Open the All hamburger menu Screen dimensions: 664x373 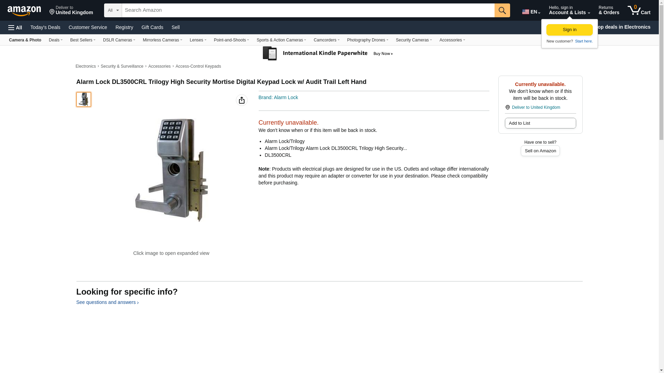tap(15, 28)
